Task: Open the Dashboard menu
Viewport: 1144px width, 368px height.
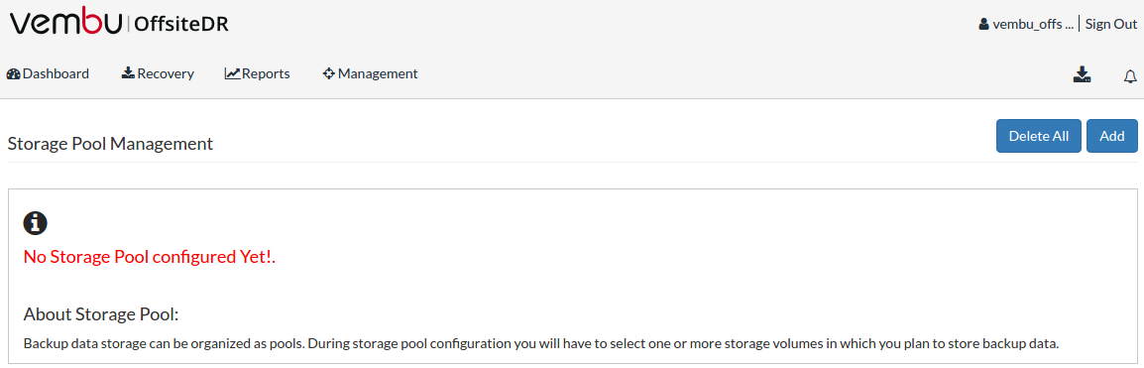Action: [x=48, y=73]
